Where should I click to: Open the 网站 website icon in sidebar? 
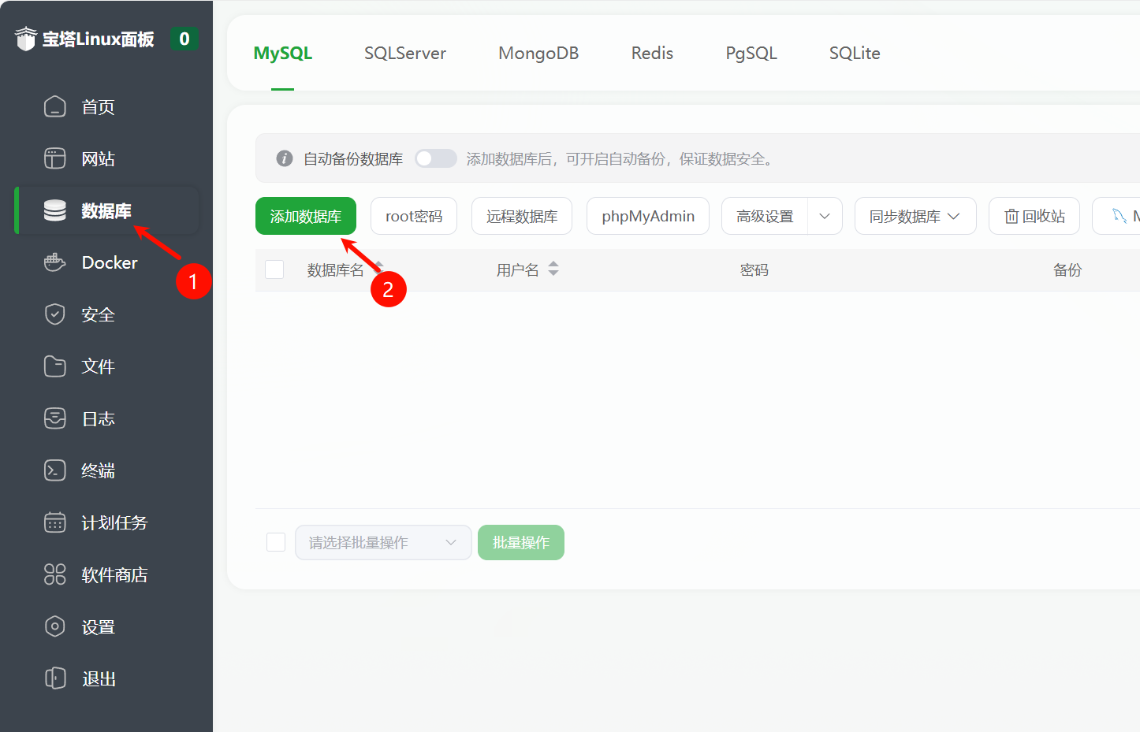(54, 158)
